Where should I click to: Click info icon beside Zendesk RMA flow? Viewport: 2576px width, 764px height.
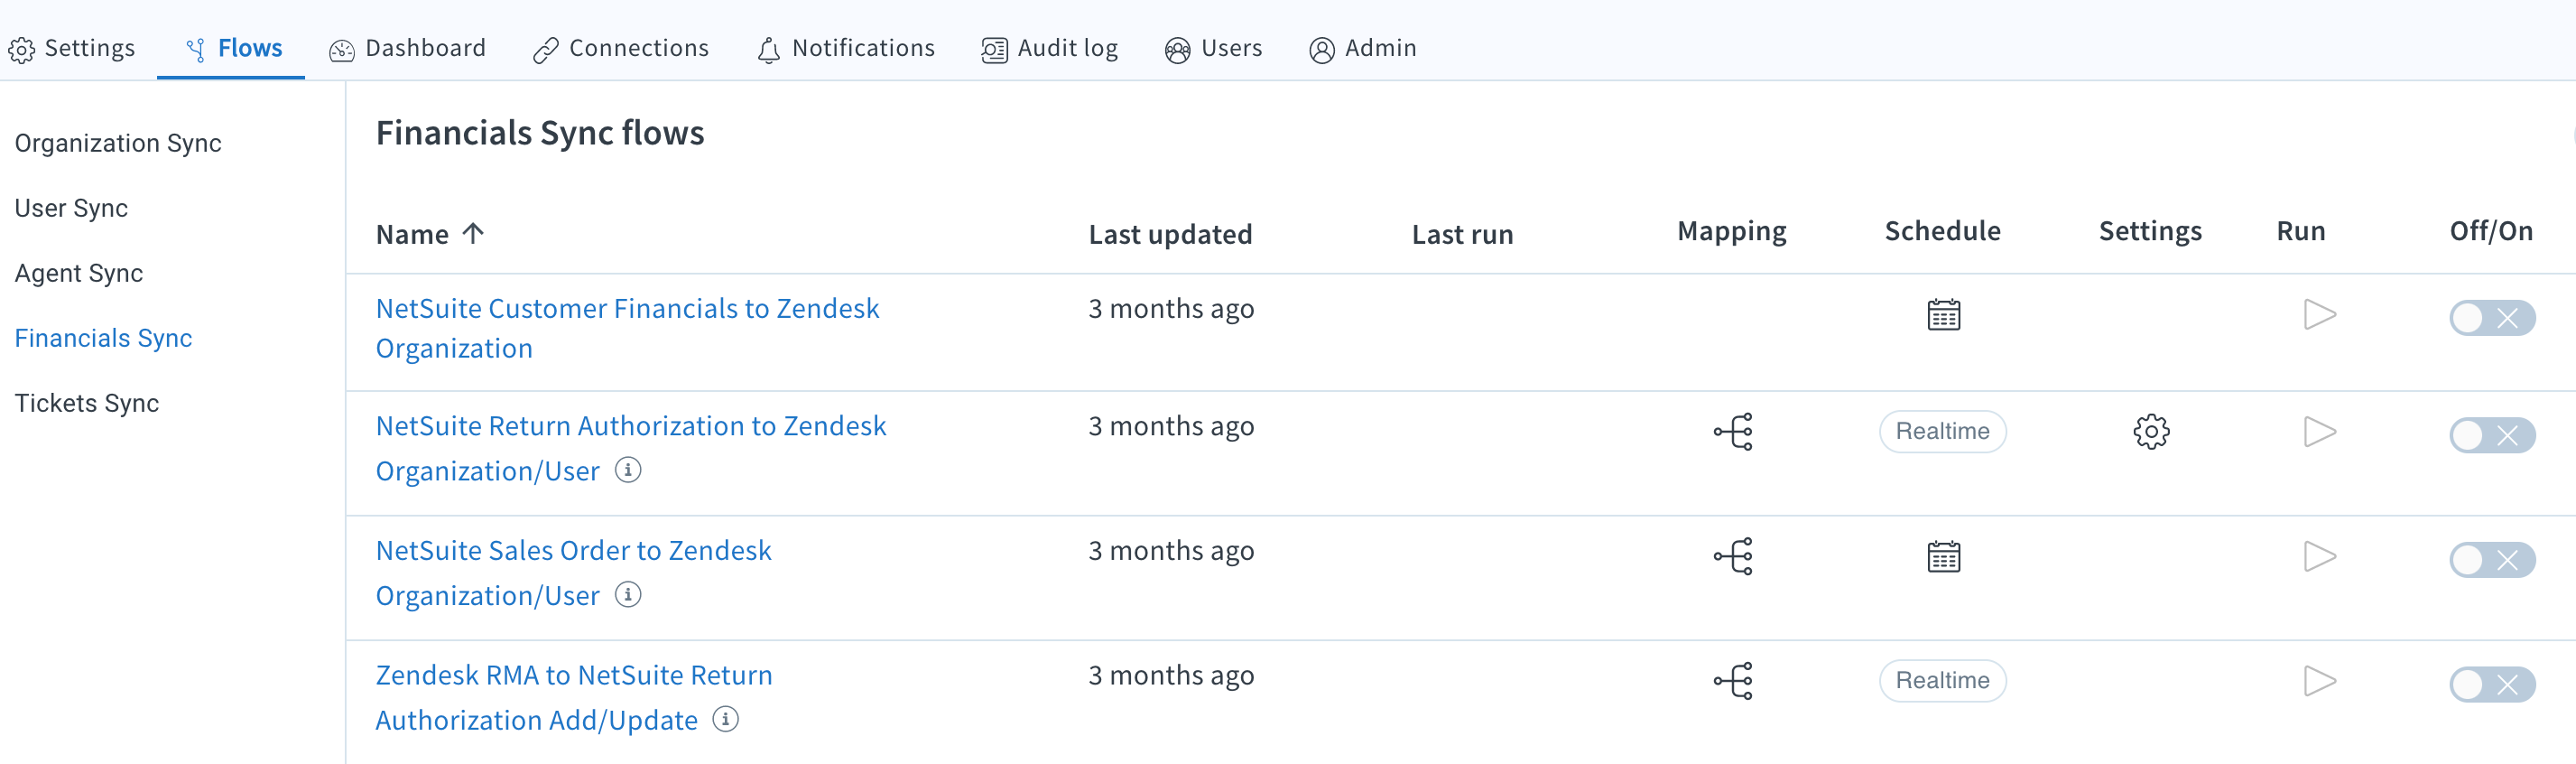[726, 719]
